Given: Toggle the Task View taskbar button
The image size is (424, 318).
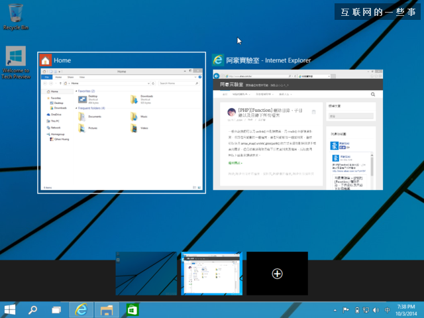Looking at the screenshot, I should (x=56, y=309).
